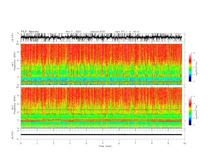Click the "6" kHz tick on ch.1 frequency axis

tap(18, 60)
